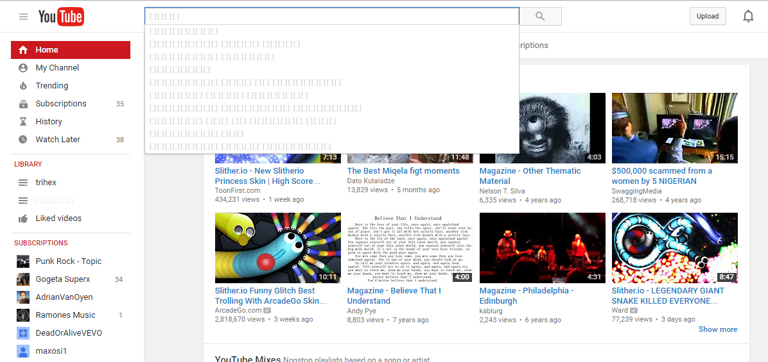
Task: Play the LEGENDARY GIANT SNAKE thumbnail 8:47
Action: (x=674, y=248)
